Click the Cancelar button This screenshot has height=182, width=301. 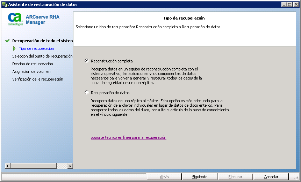[x=271, y=177]
